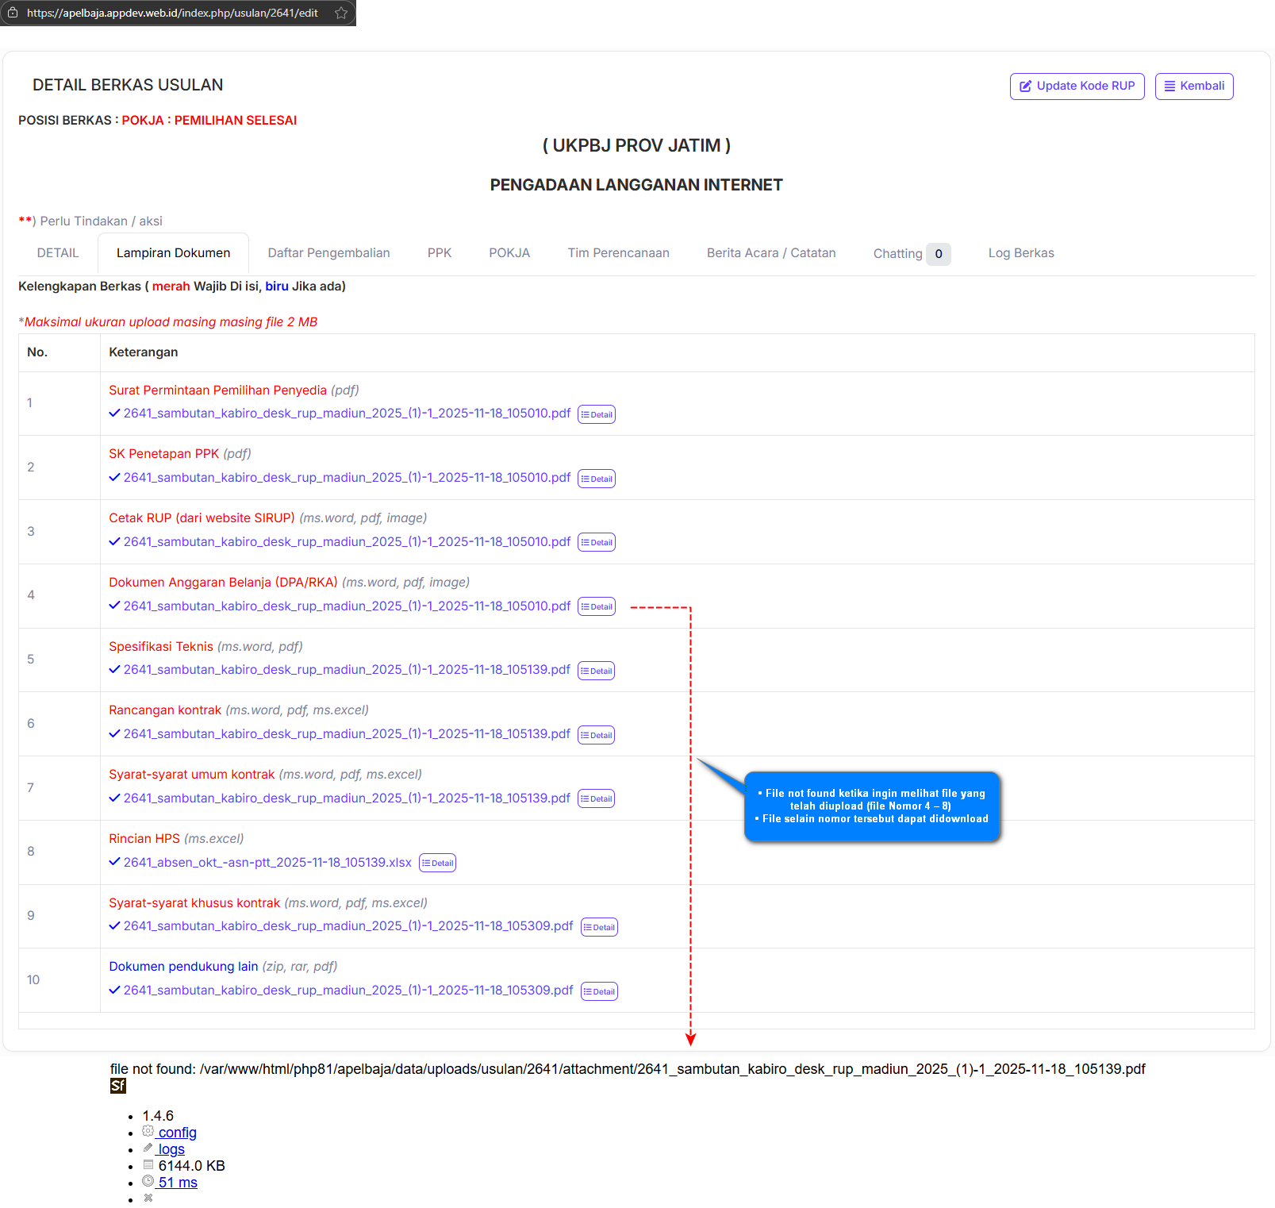Viewport: 1275px width, 1208px height.
Task: Click the '( UKPBJ PROV JATIM )' text
Action: [x=636, y=145]
